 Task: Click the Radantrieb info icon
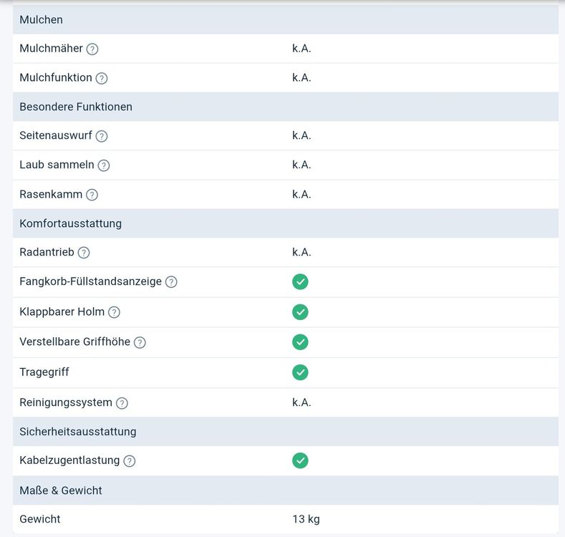(x=84, y=253)
